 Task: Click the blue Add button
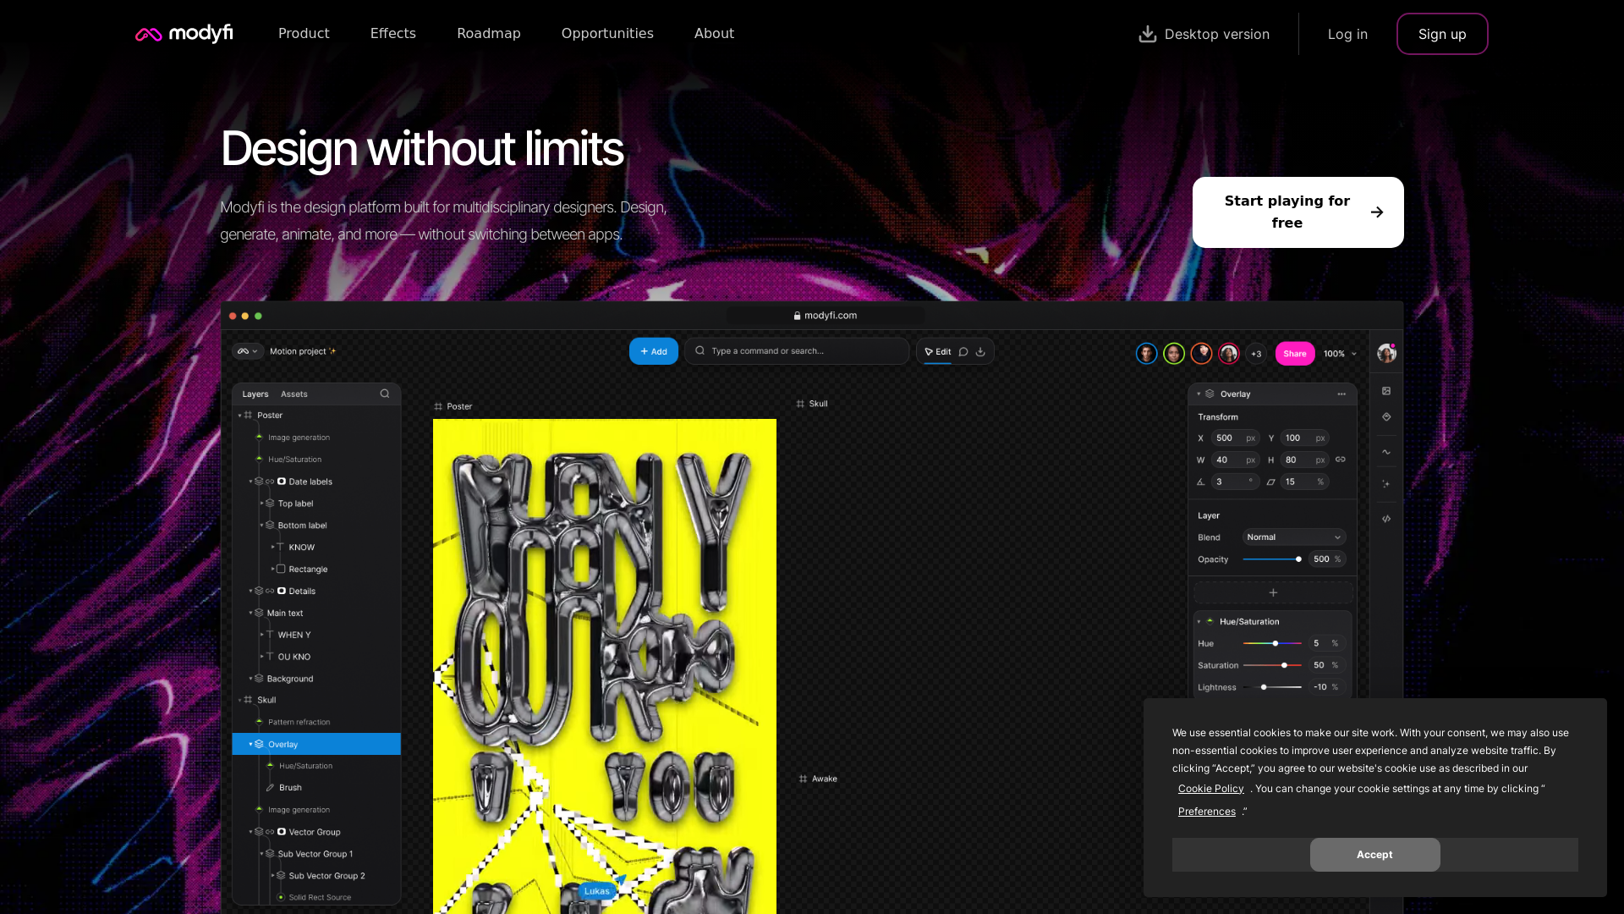point(653,351)
